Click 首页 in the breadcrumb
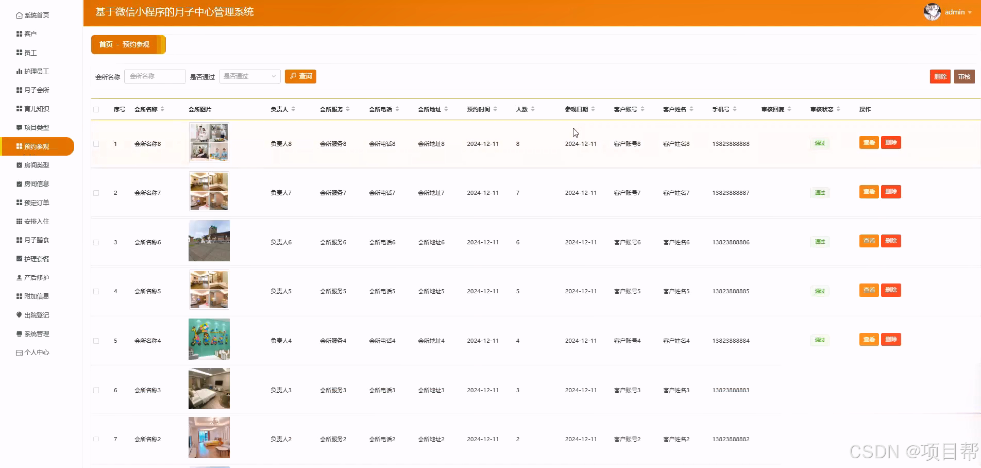 pos(107,44)
